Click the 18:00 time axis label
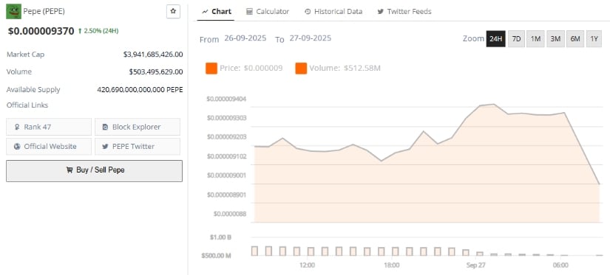The image size is (610, 275). (391, 265)
